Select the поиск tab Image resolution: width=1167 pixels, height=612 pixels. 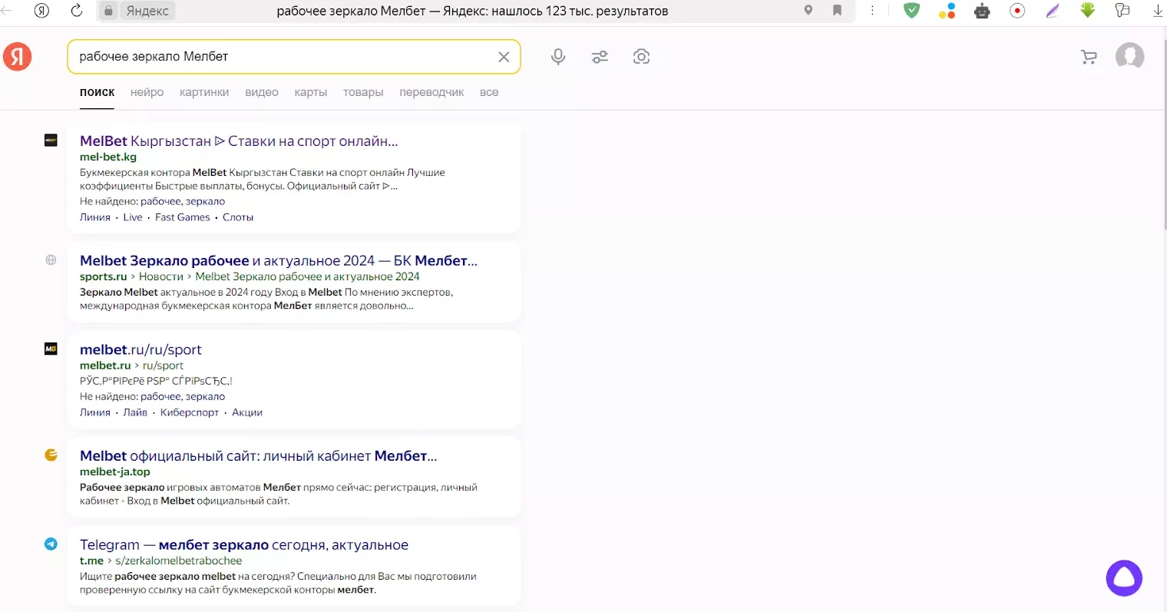point(97,92)
